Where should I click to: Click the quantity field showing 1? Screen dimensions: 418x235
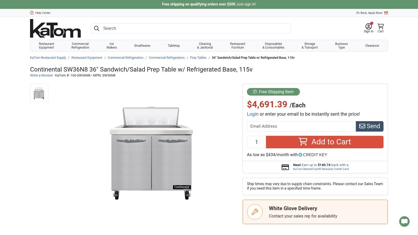[256, 142]
